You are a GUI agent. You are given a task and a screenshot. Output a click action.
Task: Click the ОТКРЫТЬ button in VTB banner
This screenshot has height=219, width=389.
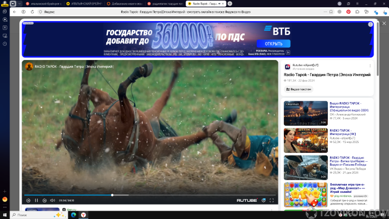[273, 44]
